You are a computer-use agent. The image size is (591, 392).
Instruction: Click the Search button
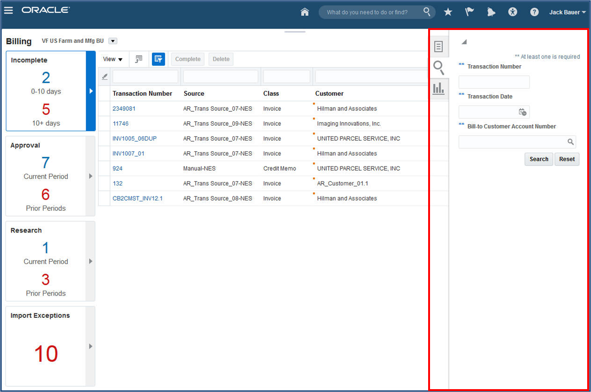tap(539, 159)
